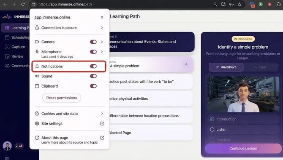Click the blue extension icon with red badge
The width and height of the screenshot is (283, 160).
click(252, 5)
